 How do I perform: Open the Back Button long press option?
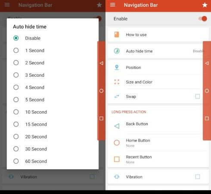click(155, 126)
